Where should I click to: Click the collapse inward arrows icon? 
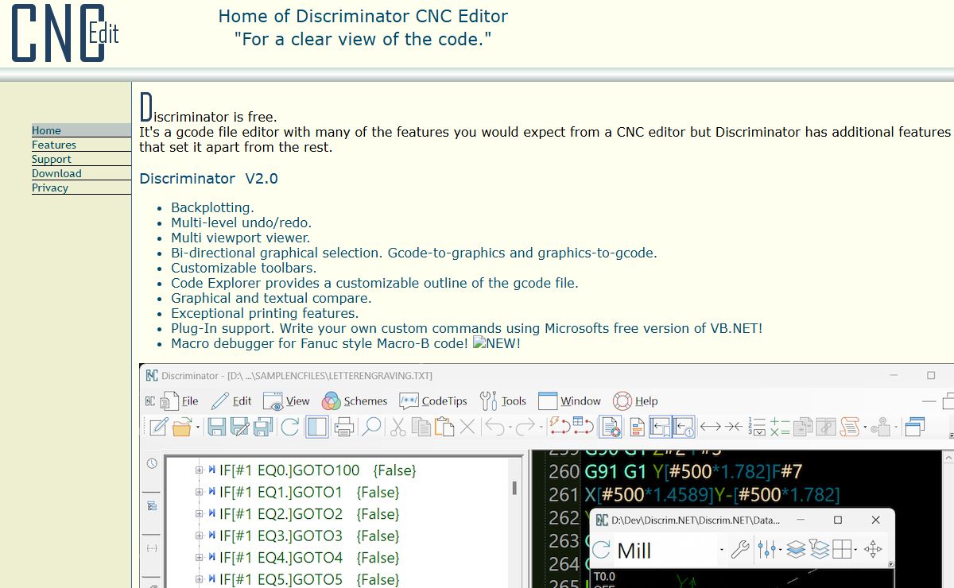point(734,427)
